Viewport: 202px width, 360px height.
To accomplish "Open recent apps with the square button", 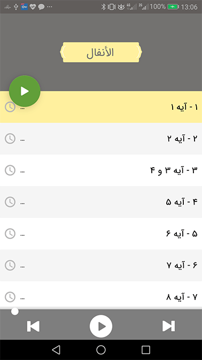I will [146, 350].
